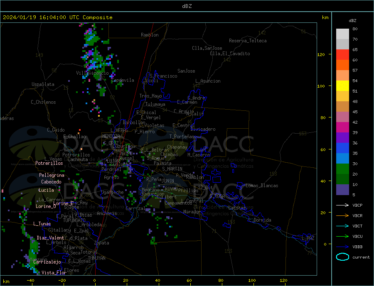Click the L_PAZ label
374x286 pixels.
click(308, 238)
